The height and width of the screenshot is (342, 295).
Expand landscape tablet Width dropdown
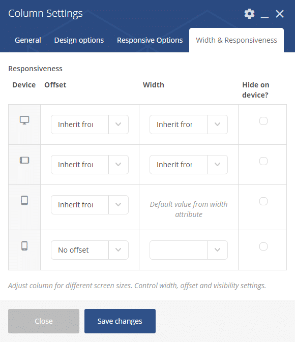tap(189, 165)
